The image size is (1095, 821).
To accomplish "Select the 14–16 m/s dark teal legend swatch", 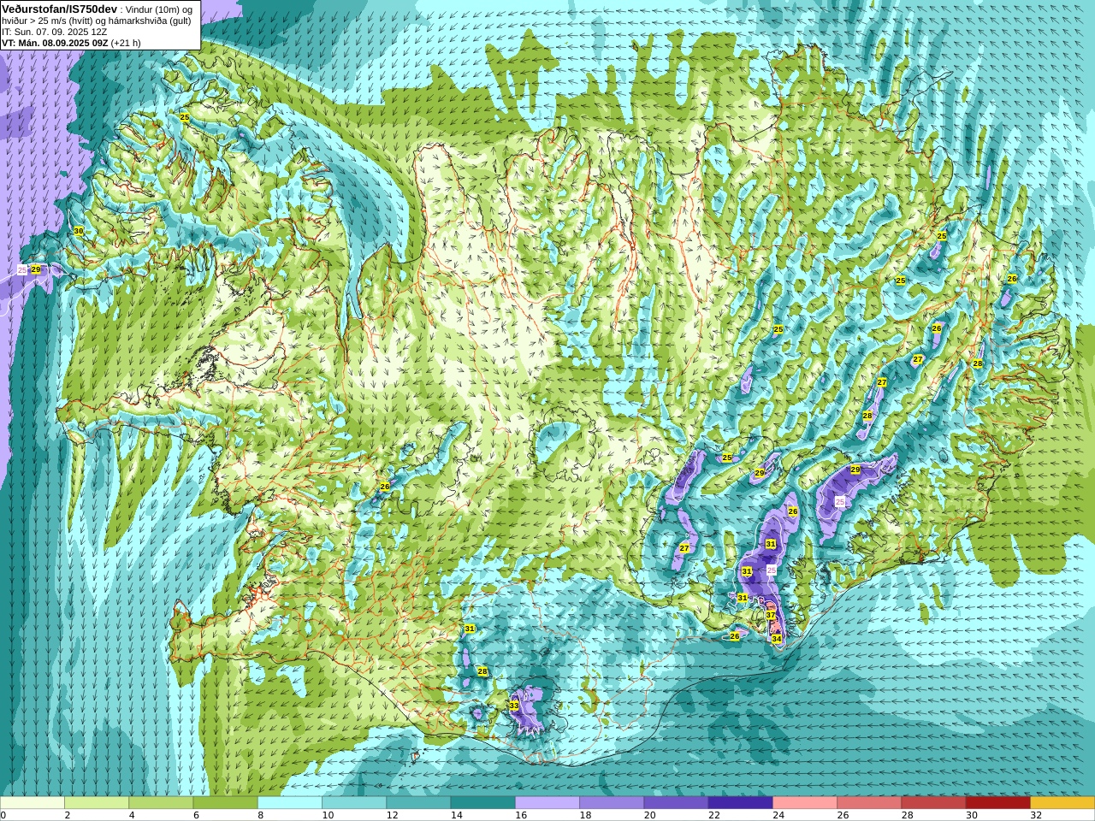I will click(x=483, y=803).
